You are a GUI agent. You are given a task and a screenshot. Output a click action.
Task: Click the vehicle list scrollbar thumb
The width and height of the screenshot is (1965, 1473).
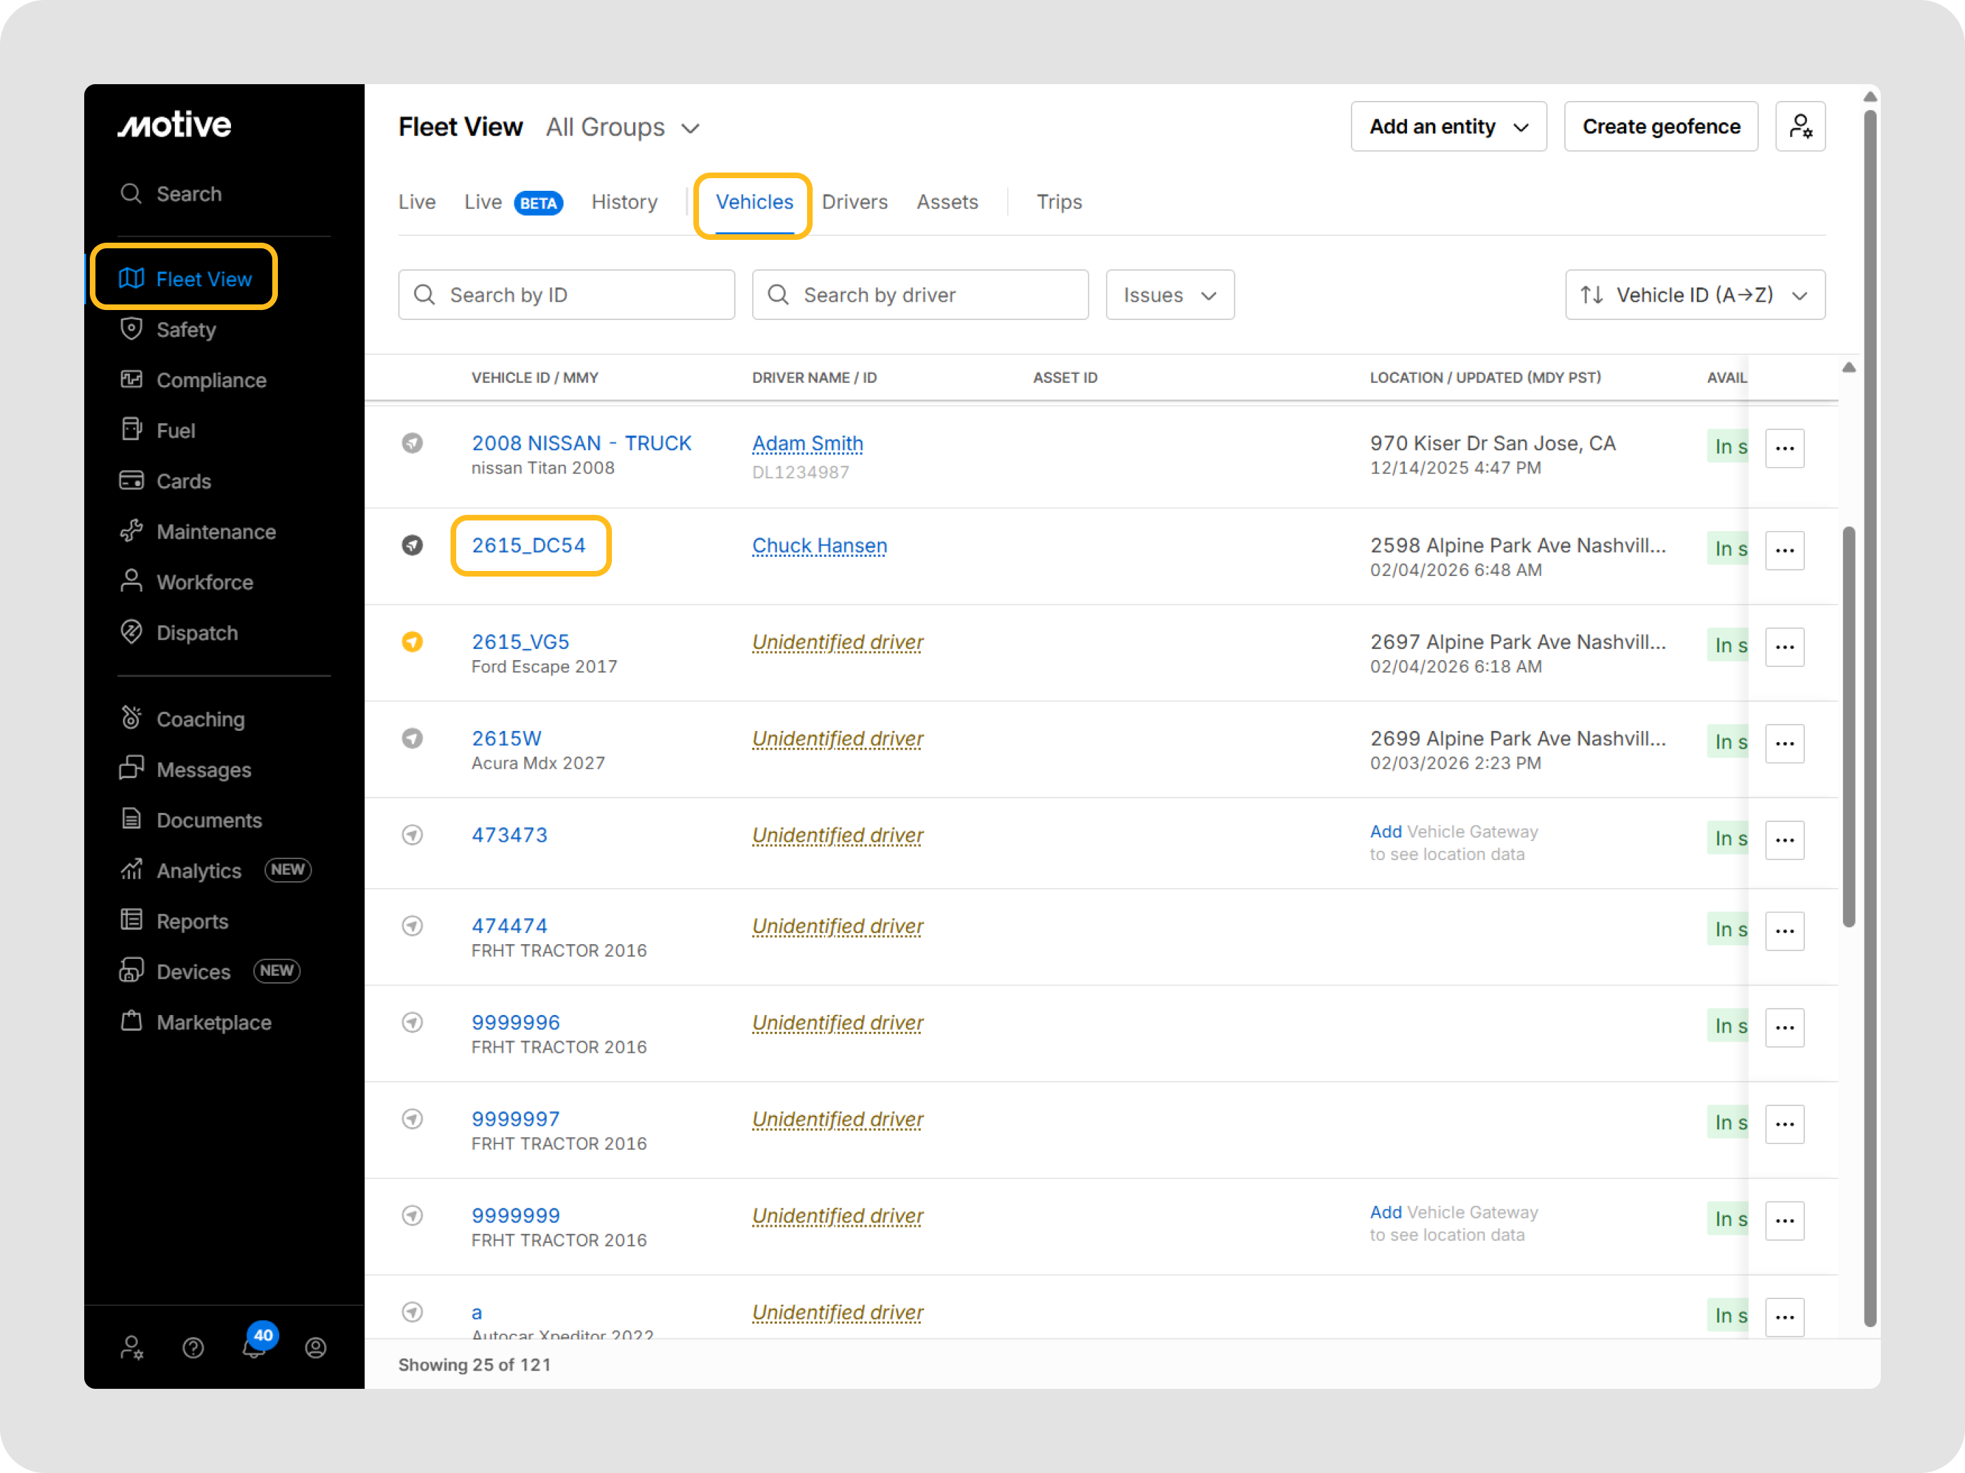pyautogui.click(x=1849, y=728)
